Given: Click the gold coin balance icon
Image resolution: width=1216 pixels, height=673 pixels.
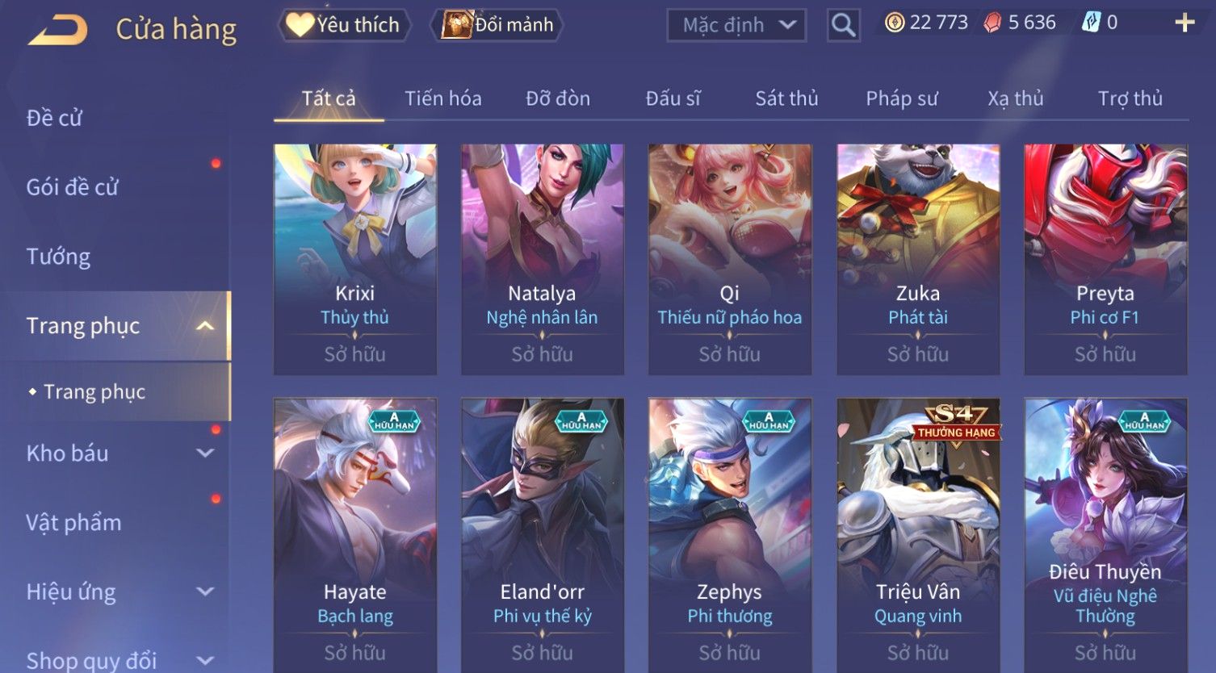Looking at the screenshot, I should [895, 23].
